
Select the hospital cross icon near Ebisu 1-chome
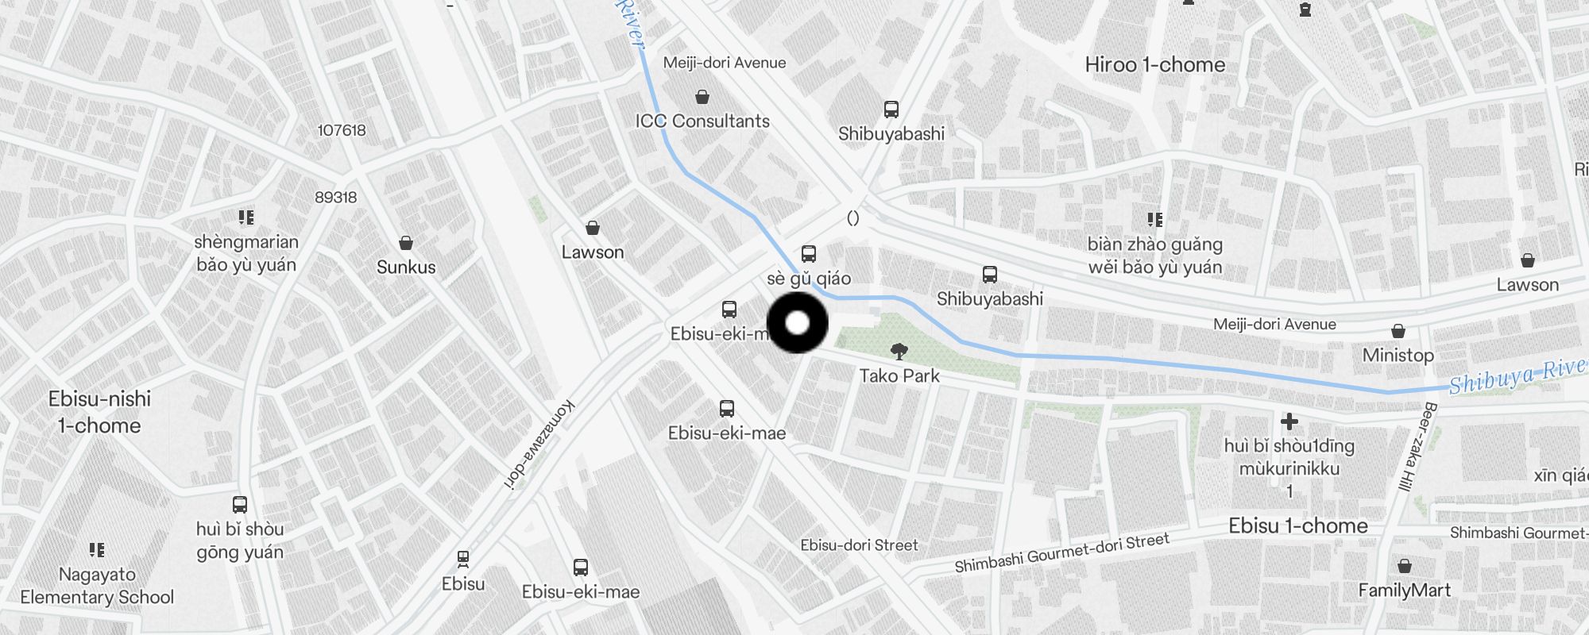coord(1289,421)
